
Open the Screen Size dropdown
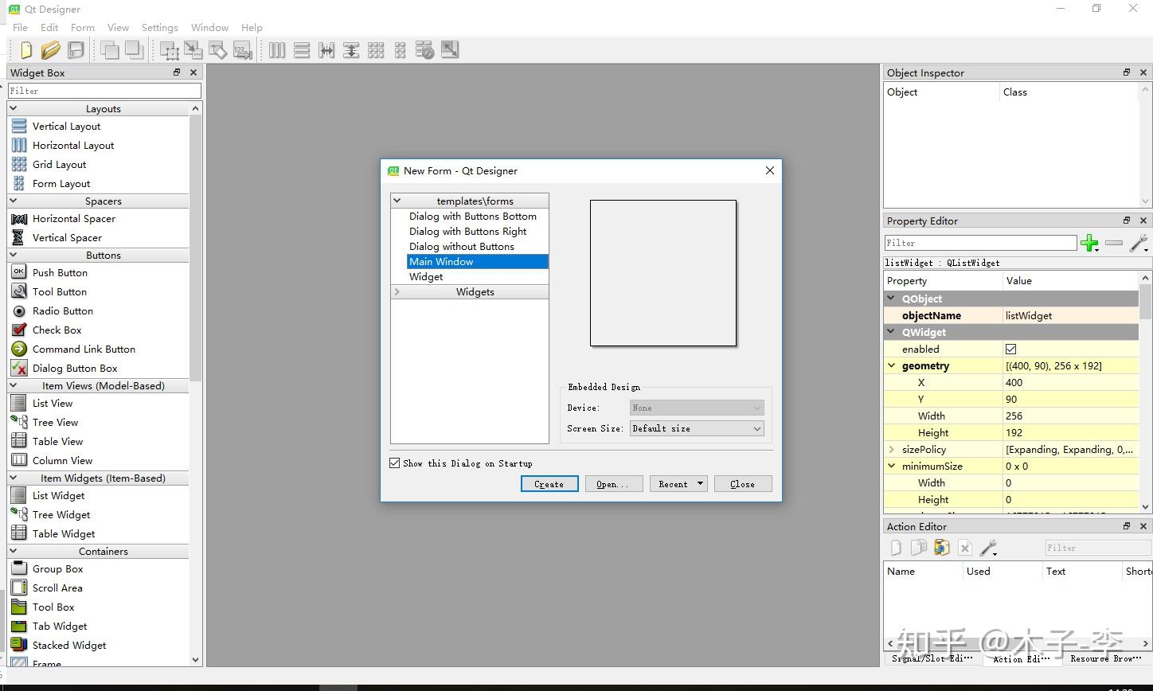coord(697,428)
